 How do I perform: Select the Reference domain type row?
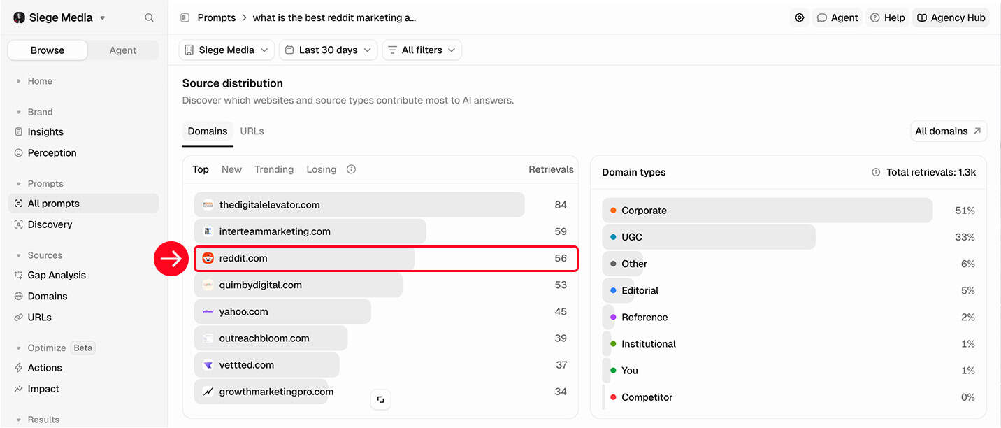click(x=788, y=317)
